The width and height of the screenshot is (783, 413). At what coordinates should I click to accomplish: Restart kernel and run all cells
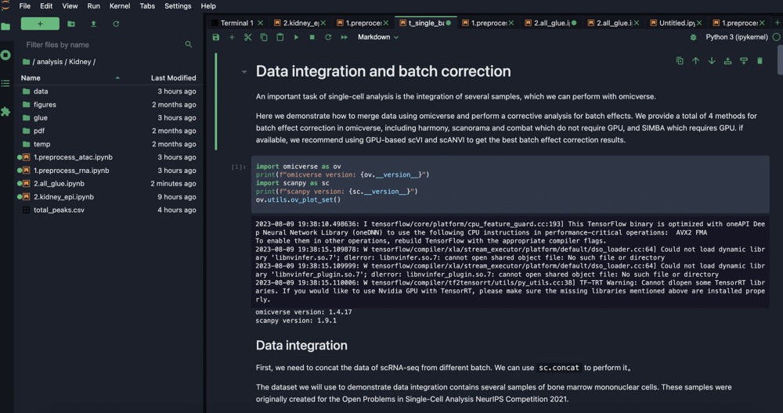(x=344, y=38)
